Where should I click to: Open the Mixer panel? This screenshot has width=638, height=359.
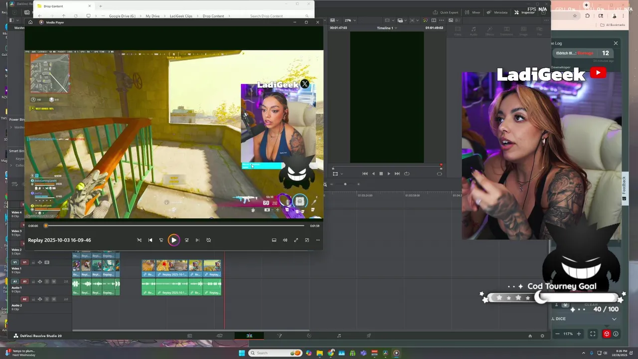(x=473, y=12)
